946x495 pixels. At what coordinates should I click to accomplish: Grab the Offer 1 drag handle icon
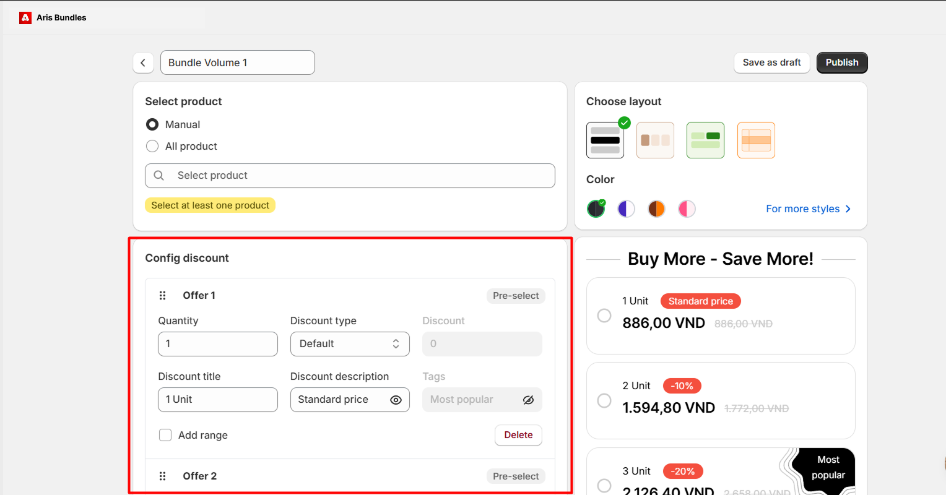163,296
